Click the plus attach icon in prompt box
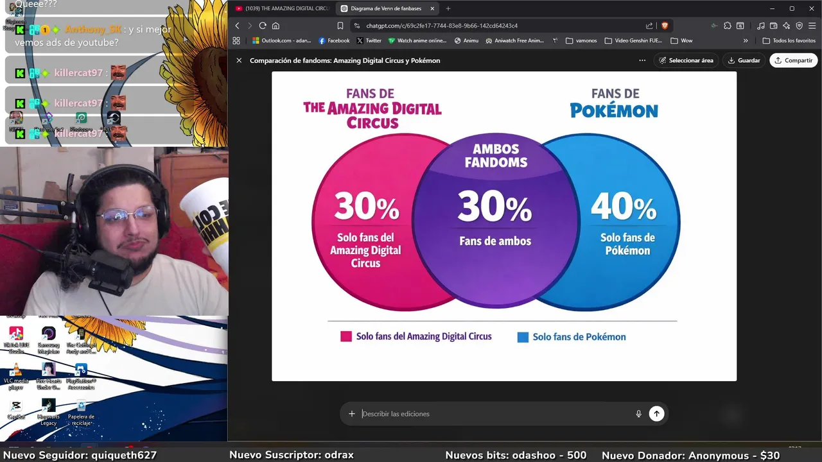This screenshot has width=822, height=462. point(351,414)
